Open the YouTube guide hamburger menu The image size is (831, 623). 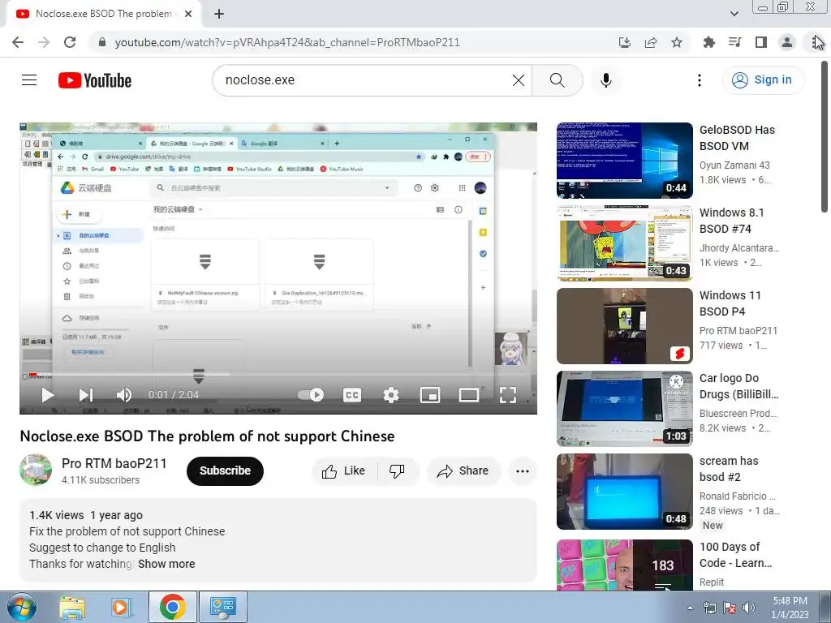pos(29,80)
